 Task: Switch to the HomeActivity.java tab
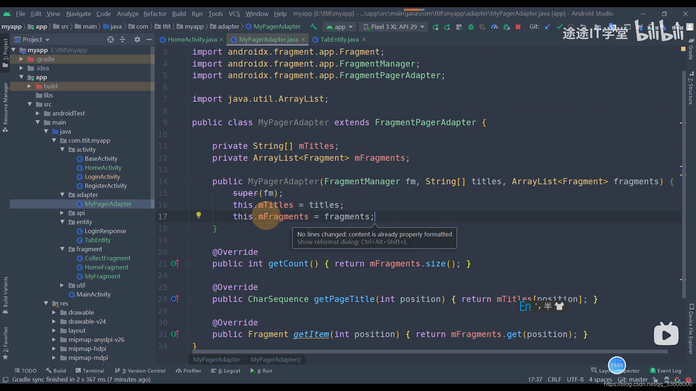pos(192,39)
